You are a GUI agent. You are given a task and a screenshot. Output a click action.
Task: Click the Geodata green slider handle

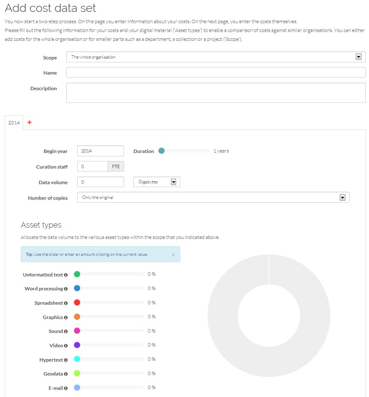click(x=77, y=373)
